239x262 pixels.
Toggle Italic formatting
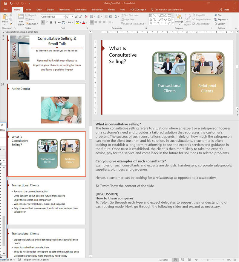47,22
